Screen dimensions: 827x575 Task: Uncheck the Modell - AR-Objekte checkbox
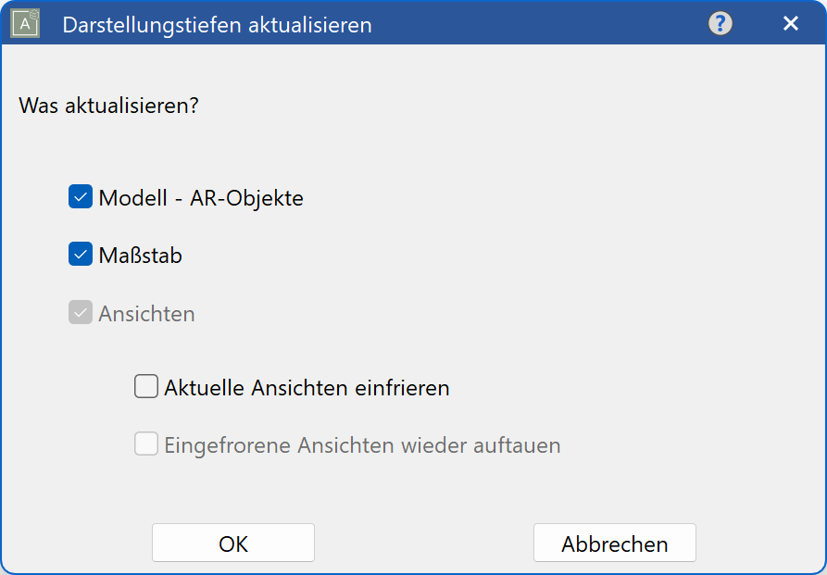[81, 197]
